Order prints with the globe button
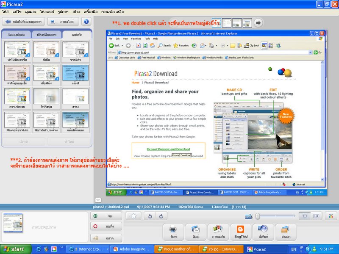This screenshot has width=339, height=254. (263, 232)
